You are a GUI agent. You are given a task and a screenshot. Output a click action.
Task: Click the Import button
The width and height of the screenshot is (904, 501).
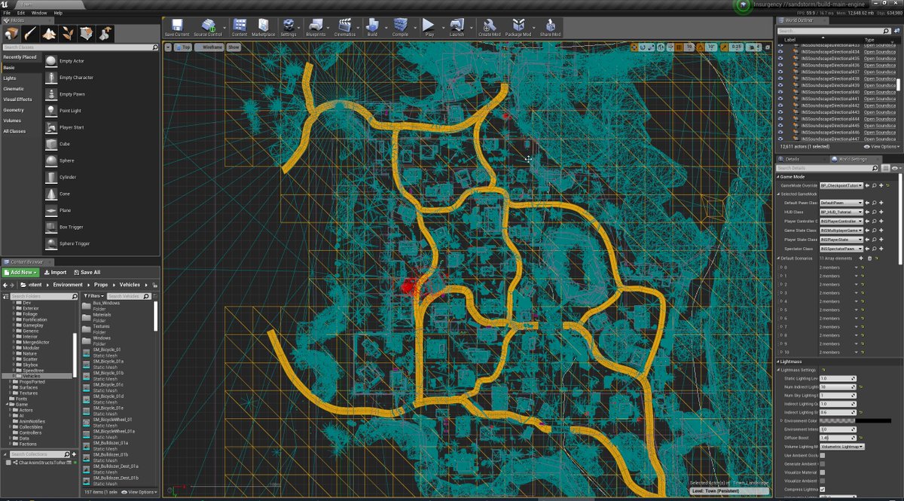point(56,273)
